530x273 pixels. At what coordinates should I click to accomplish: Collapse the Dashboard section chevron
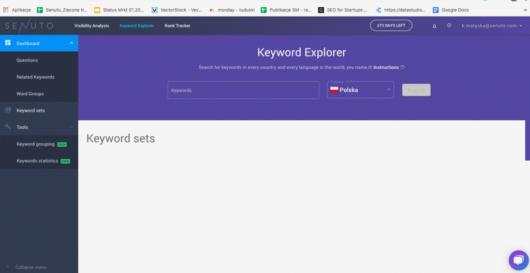[x=71, y=43]
